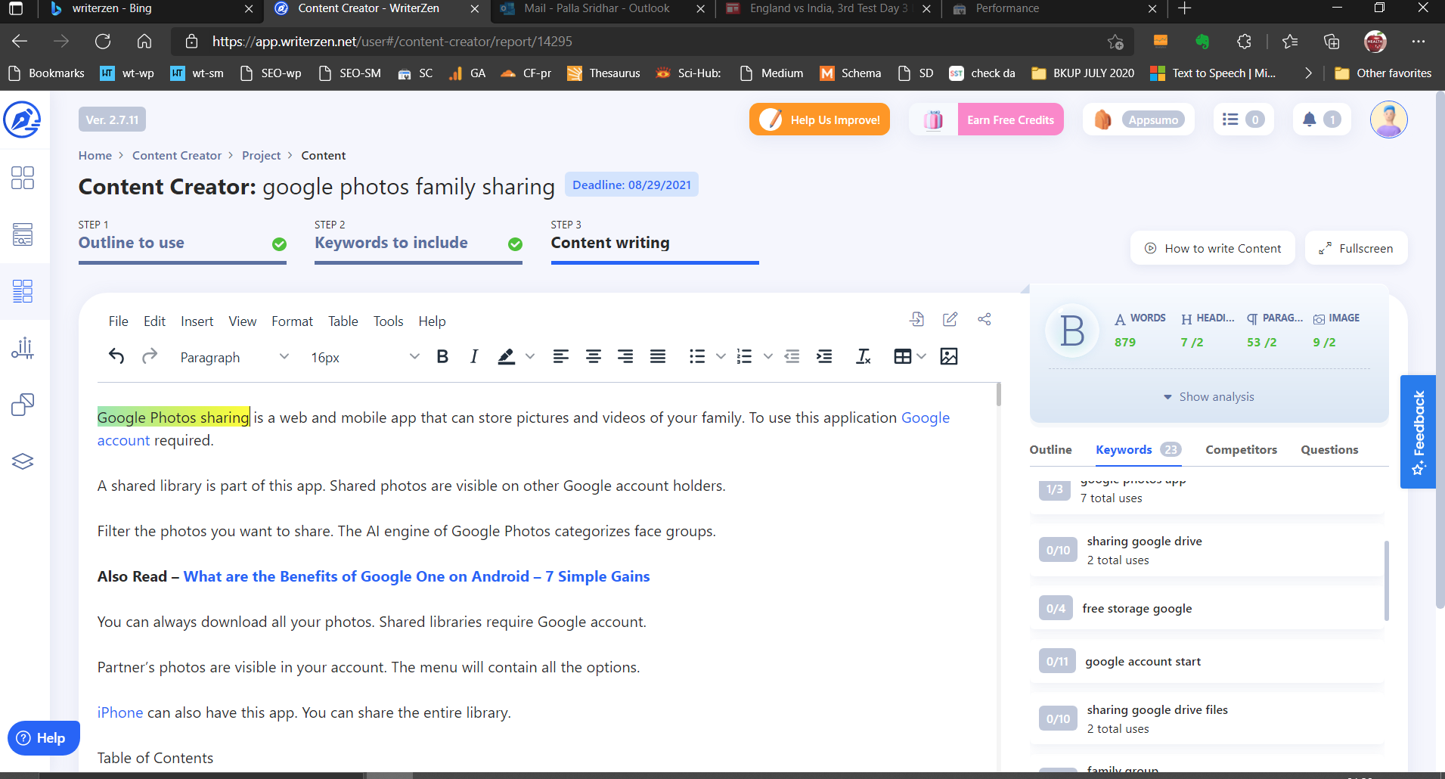Viewport: 1445px width, 779px height.
Task: Open the Format menu
Action: pyautogui.click(x=292, y=321)
